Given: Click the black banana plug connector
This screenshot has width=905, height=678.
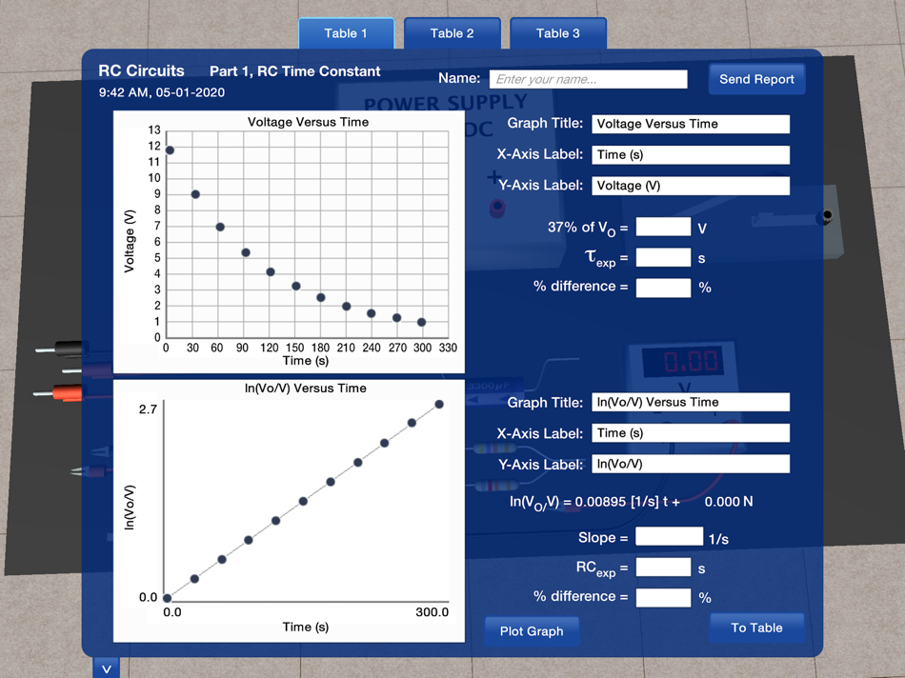Looking at the screenshot, I should [59, 349].
